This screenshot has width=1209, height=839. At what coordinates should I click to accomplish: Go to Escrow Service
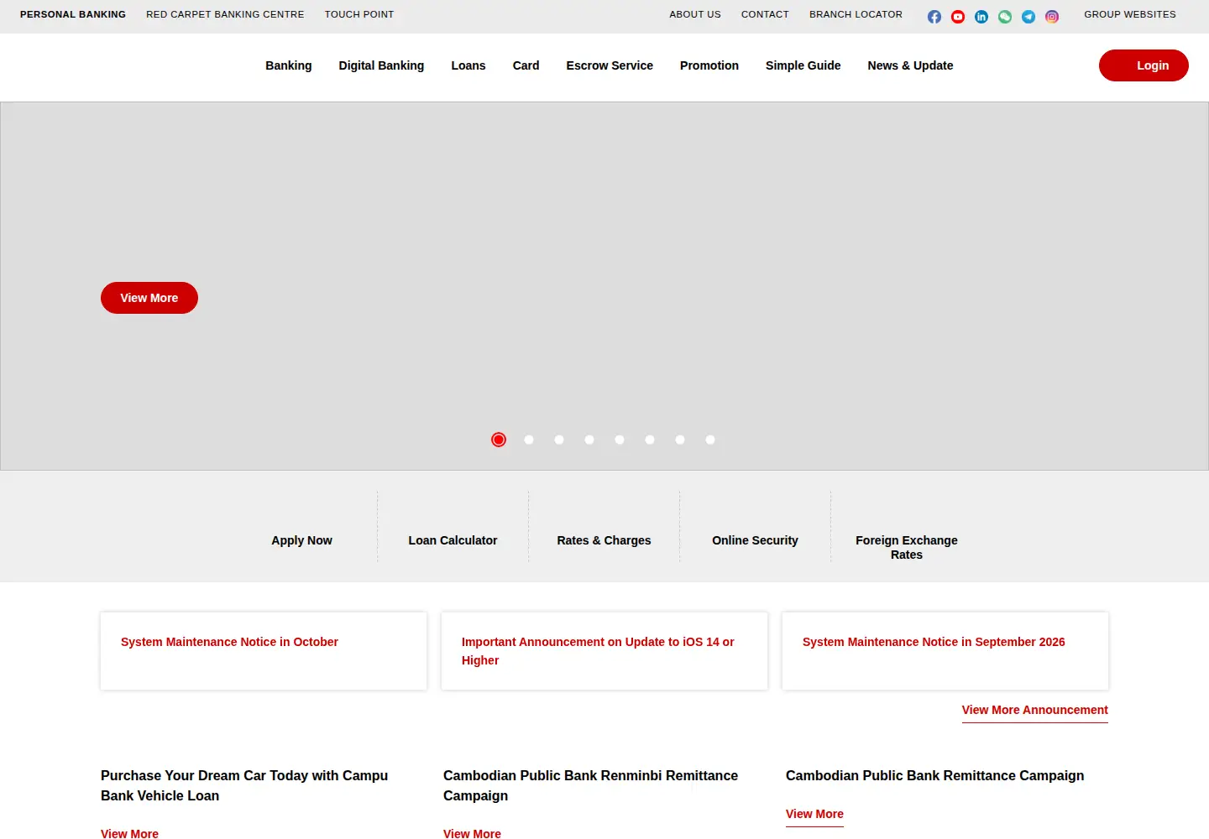click(610, 65)
